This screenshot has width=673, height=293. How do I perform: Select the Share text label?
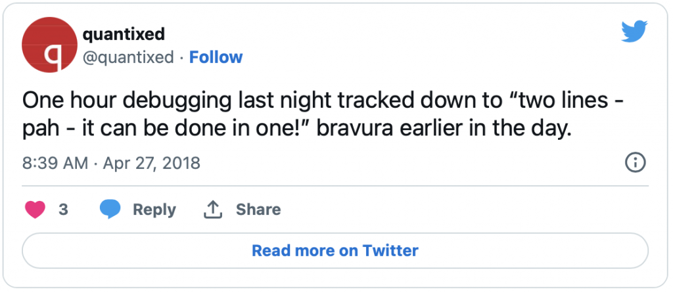coord(258,210)
